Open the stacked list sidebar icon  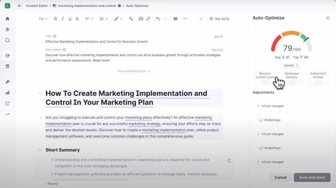(x=8, y=67)
